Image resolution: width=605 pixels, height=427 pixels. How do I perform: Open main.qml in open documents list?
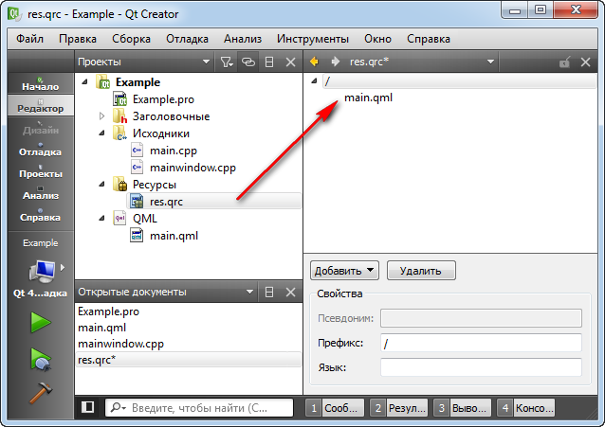(101, 328)
